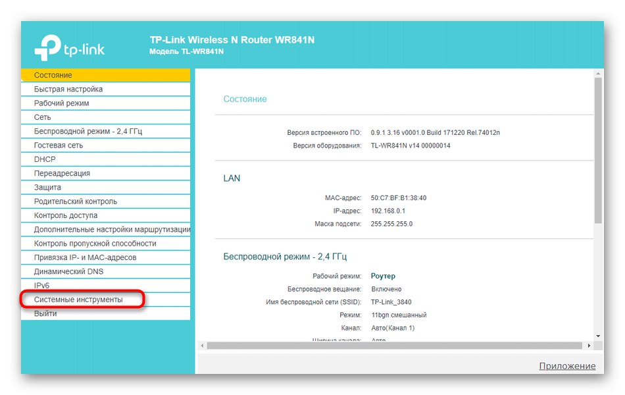Open Контроль пропускной способности
Image resolution: width=625 pixels, height=395 pixels.
[106, 244]
